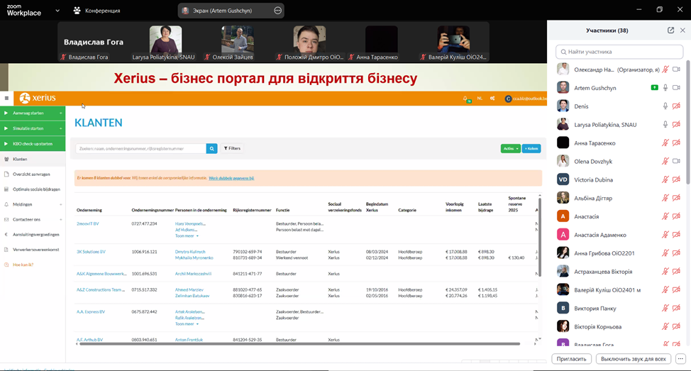Click more options ellipsis below participant list
The height and width of the screenshot is (371, 691).
point(680,359)
